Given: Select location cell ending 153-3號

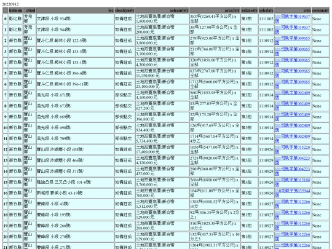Looking at the screenshot, I should pos(75,52).
